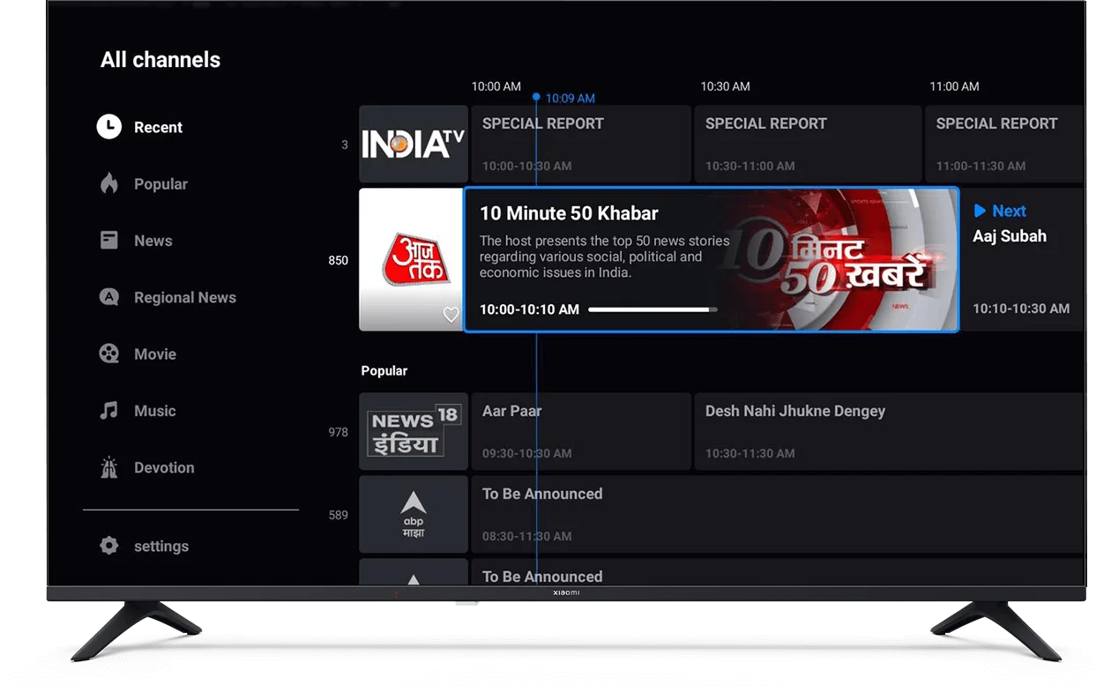1096x693 pixels.
Task: Select the India TV channel logo
Action: 414,145
